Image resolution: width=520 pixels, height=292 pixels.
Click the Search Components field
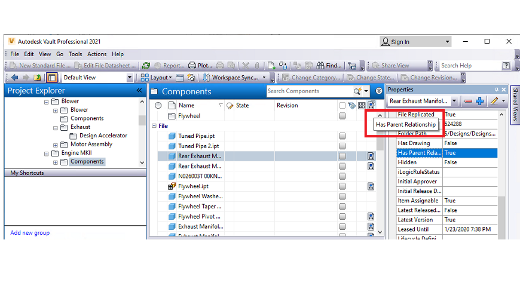pyautogui.click(x=309, y=91)
